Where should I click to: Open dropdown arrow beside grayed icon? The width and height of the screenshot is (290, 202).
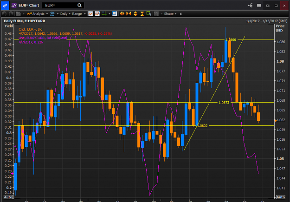tap(161, 14)
